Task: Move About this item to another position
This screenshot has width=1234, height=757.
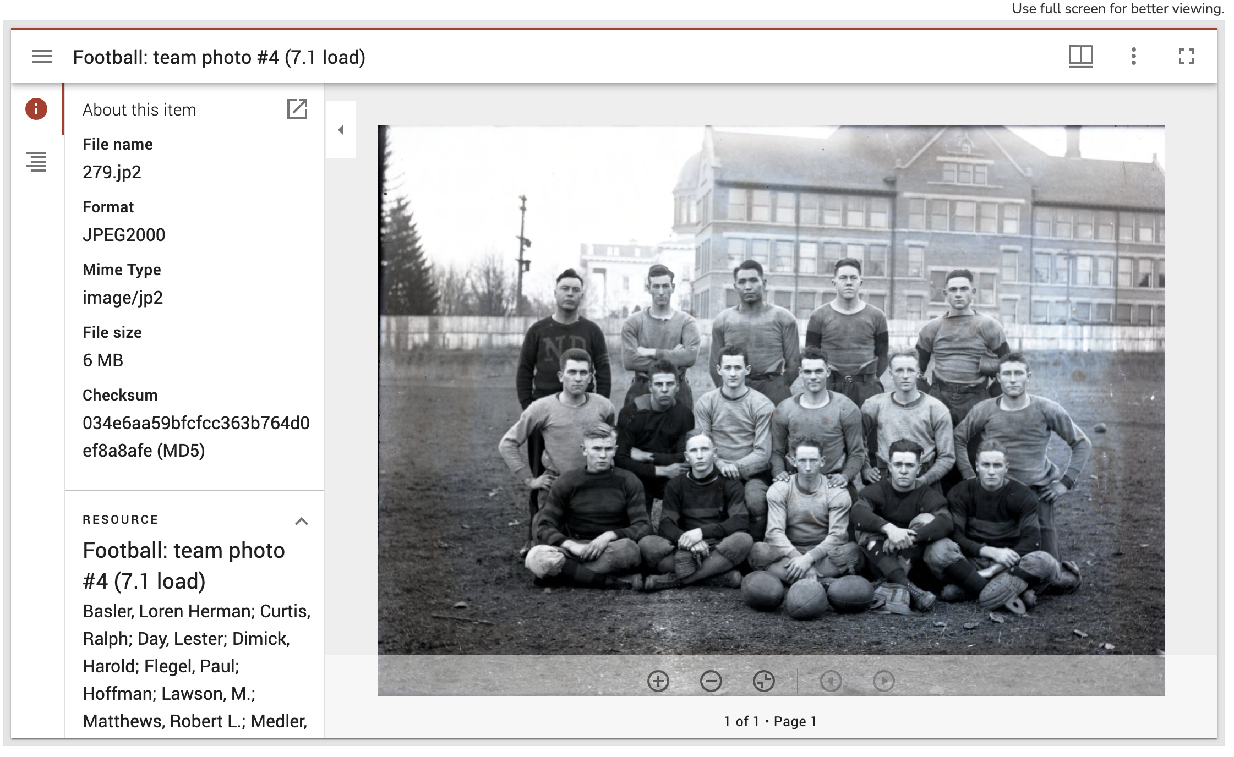Action: pyautogui.click(x=297, y=109)
